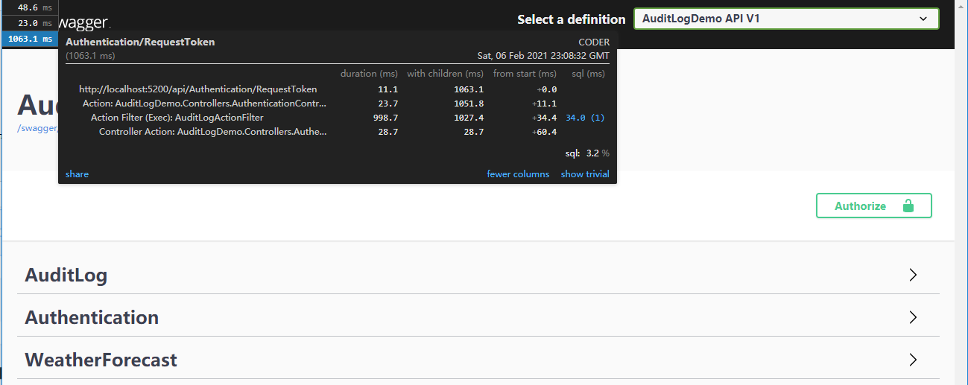
Task: Click the Action Filter AuditLogActionFilter row
Action: point(177,118)
